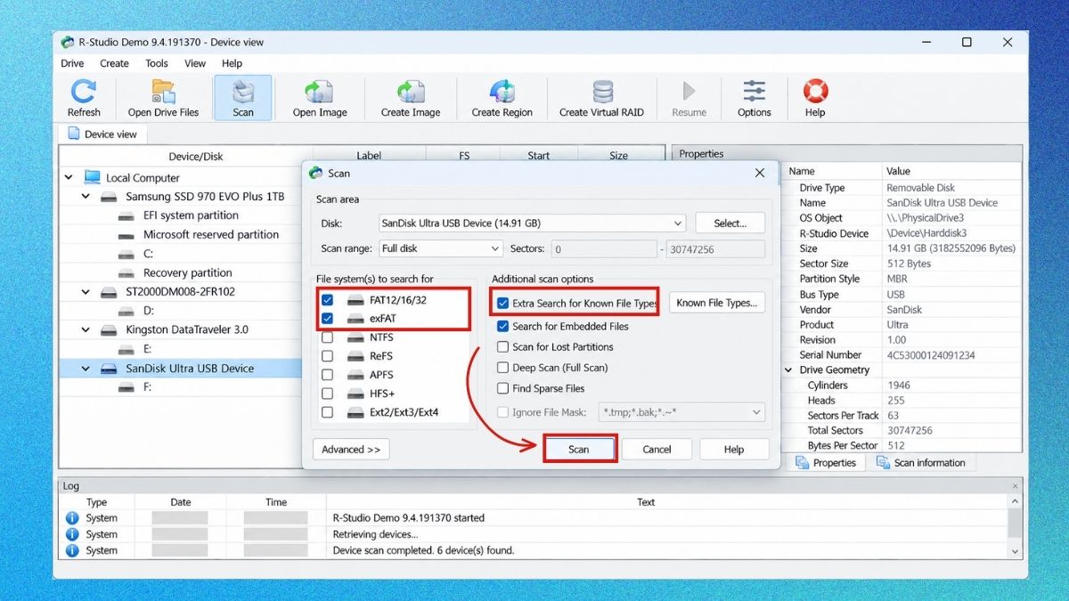Enable the APFS file system checkbox

coord(327,375)
